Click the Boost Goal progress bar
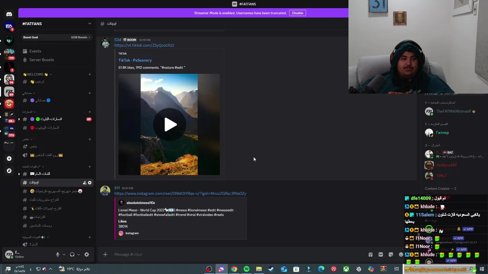This screenshot has height=274, width=488. click(x=57, y=37)
